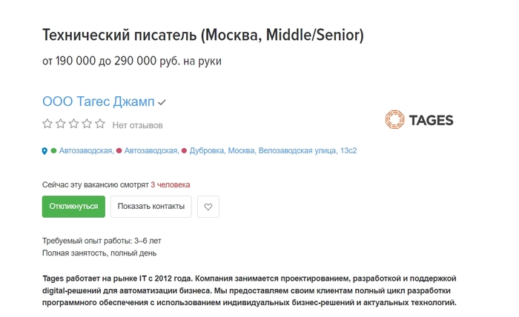Select the second rating star
The image size is (519, 317).
61,124
